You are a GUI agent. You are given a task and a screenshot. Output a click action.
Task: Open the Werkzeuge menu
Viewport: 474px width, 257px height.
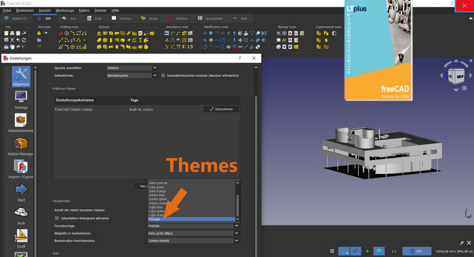[x=65, y=10]
